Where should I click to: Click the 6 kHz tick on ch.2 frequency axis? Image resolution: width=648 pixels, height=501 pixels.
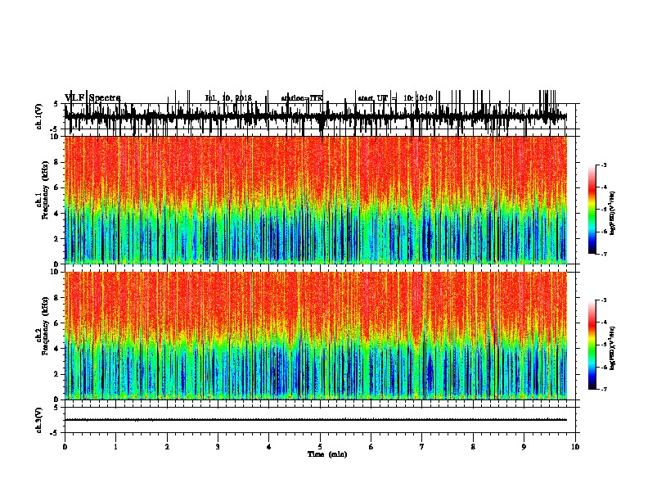57,323
